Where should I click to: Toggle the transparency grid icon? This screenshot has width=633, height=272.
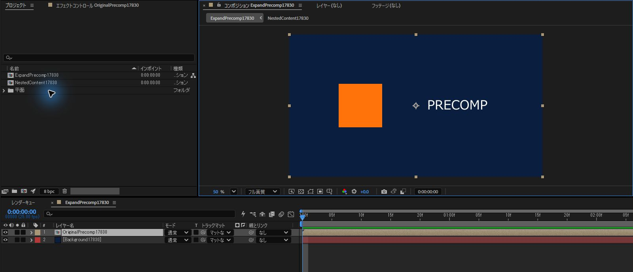pyautogui.click(x=301, y=192)
